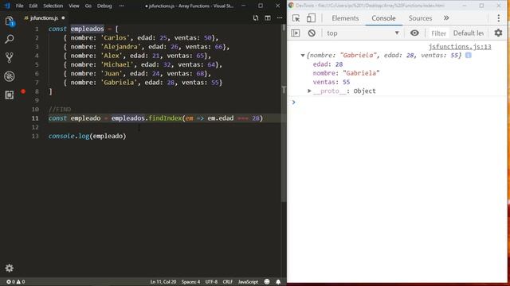Open the Selection menu
Screen dimensions: 510x286
(x=53, y=6)
